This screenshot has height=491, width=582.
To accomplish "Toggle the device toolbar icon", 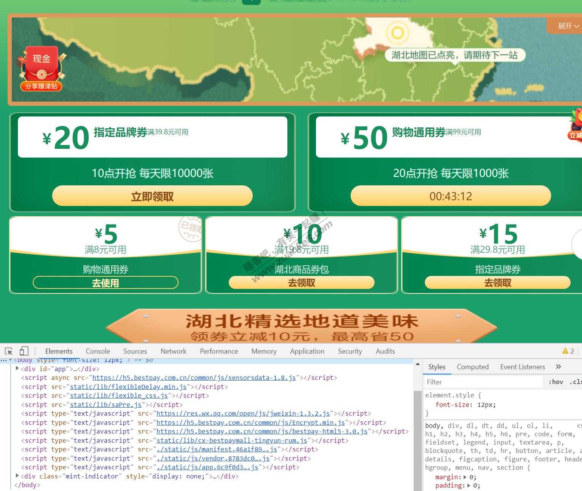I will click(24, 351).
